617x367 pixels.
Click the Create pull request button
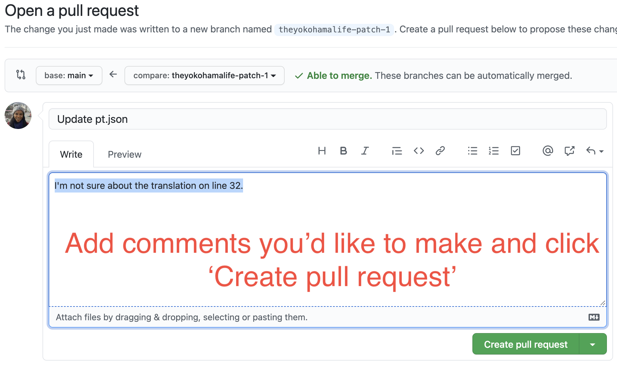(x=526, y=344)
